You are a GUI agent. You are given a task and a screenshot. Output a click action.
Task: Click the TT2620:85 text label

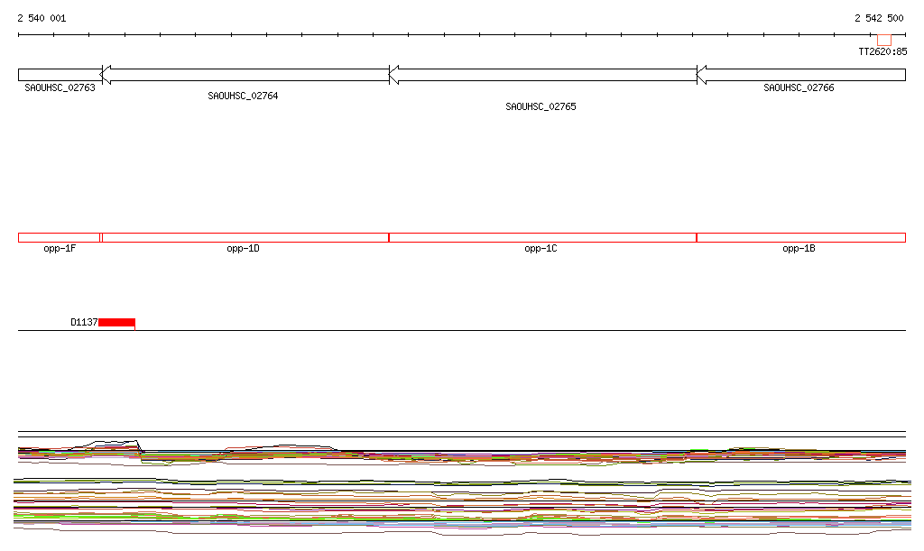pos(882,52)
